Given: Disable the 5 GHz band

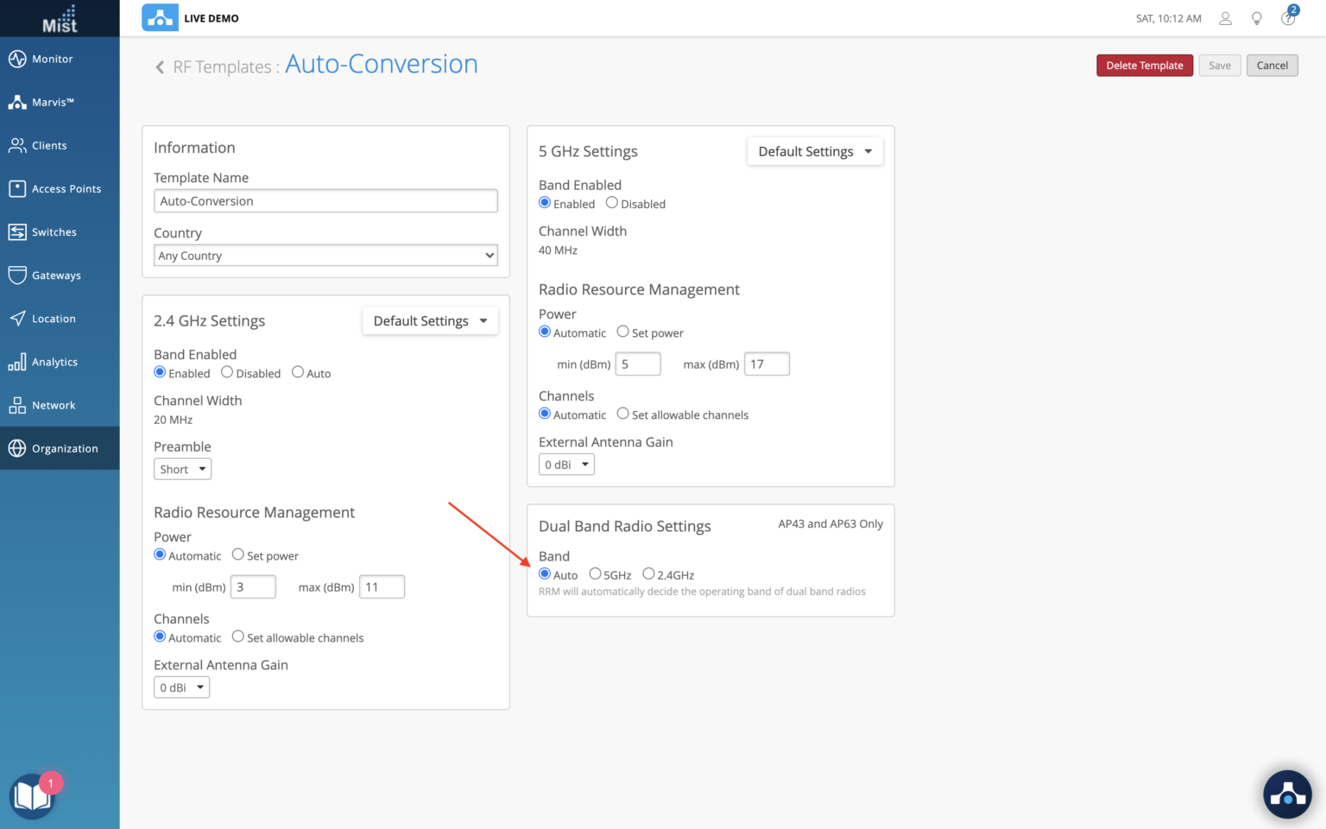Looking at the screenshot, I should (x=611, y=203).
